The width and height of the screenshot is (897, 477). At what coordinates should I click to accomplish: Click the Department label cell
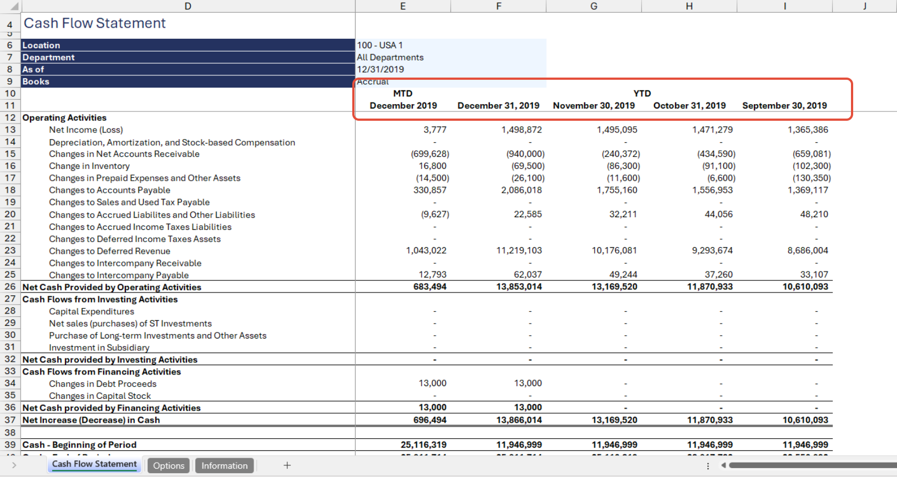tap(188, 57)
